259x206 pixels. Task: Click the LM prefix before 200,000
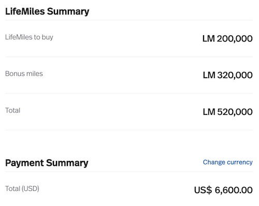209,38
